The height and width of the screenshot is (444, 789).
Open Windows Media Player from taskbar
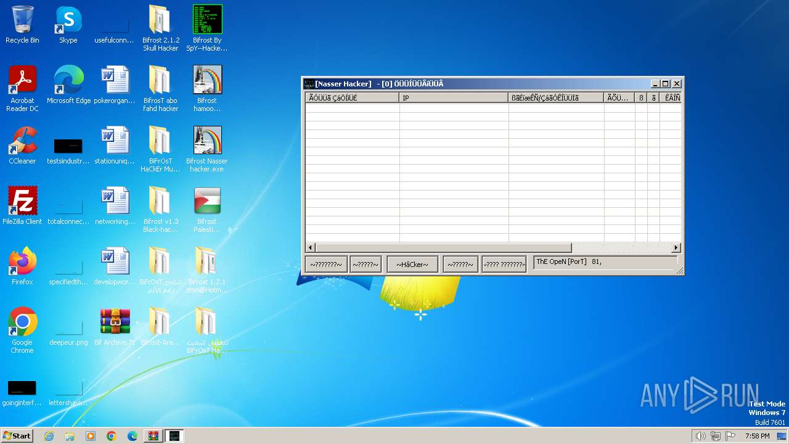(91, 436)
